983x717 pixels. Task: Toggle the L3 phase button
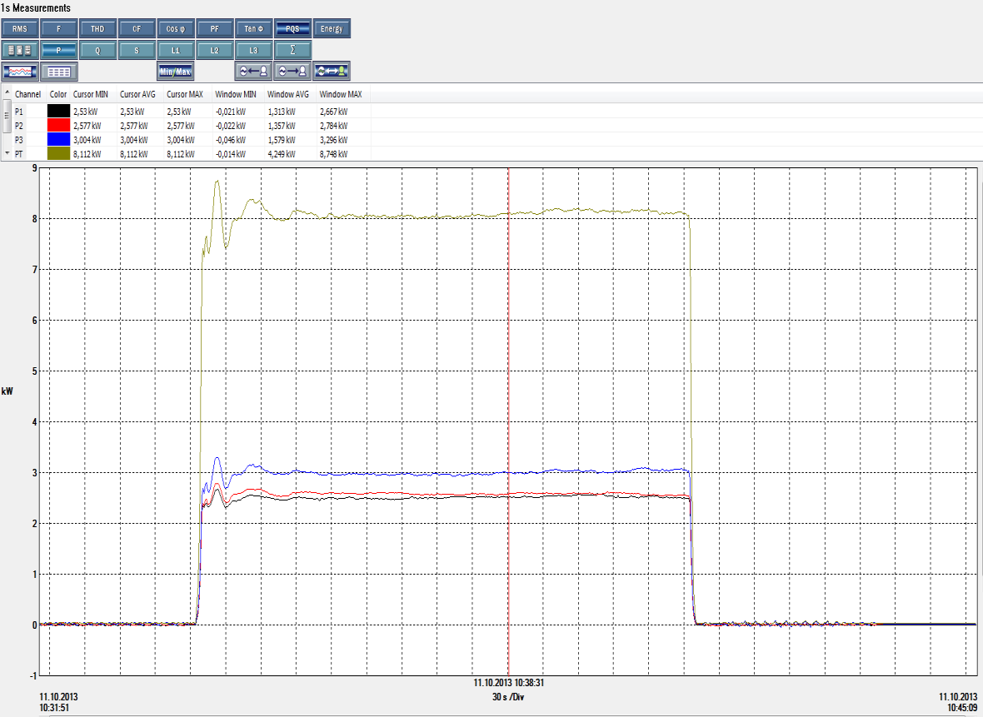[253, 50]
